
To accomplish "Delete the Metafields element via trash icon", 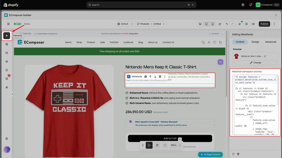I will click(x=160, y=77).
